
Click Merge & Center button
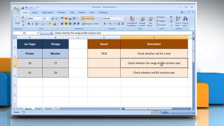pyautogui.click(x=91, y=24)
